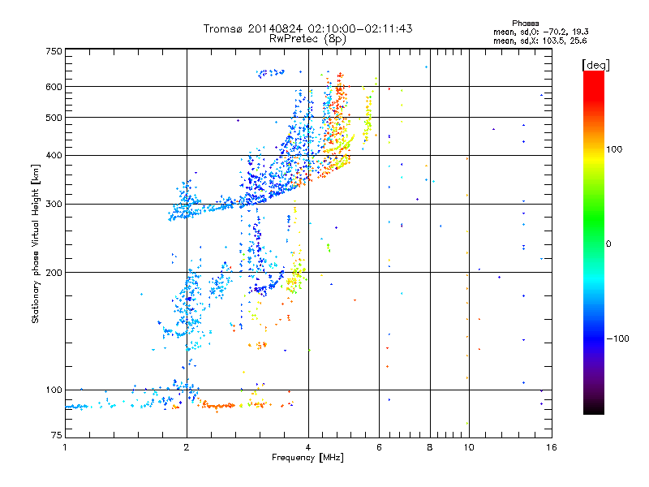The width and height of the screenshot is (649, 487).
Task: Click the y-axis tick label '500'
Action: [x=54, y=118]
